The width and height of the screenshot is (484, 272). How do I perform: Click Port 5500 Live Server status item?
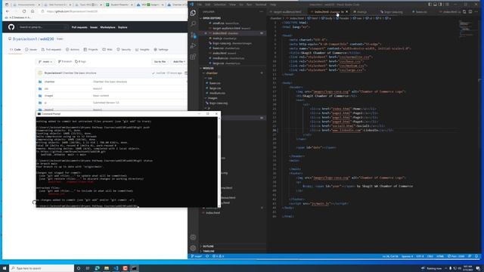[456, 256]
